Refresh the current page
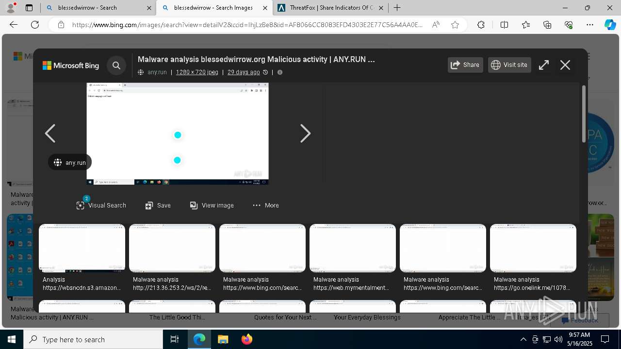 pyautogui.click(x=35, y=25)
